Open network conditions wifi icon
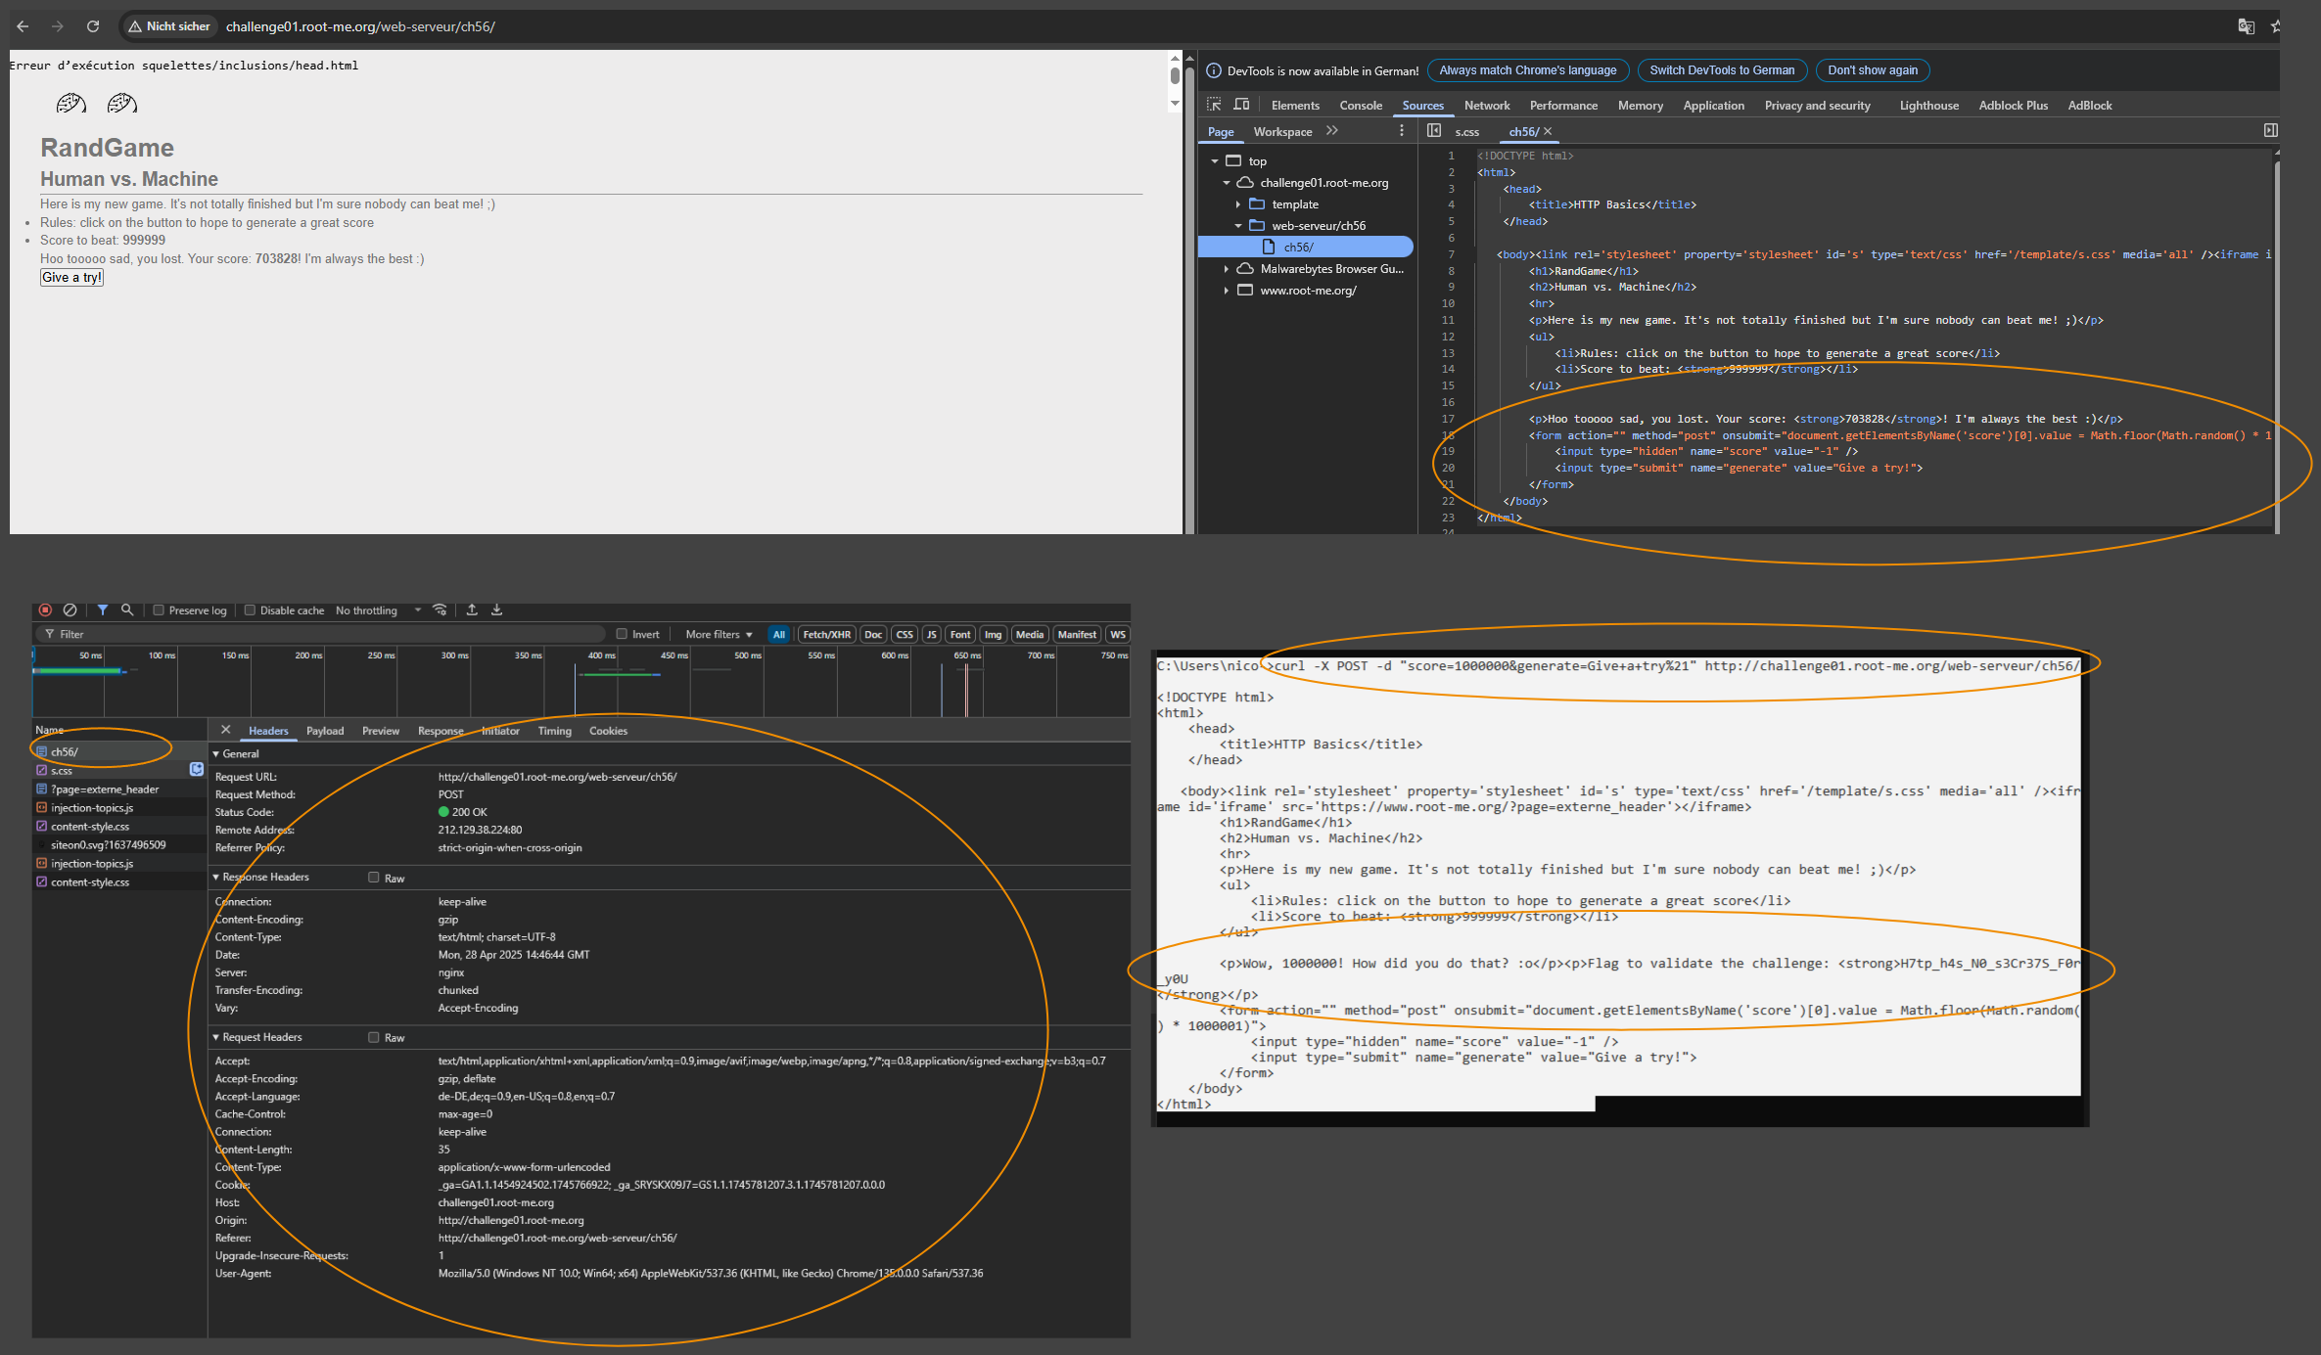 441,610
